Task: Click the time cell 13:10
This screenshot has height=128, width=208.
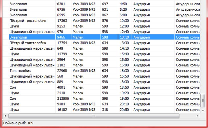Action: [x=124, y=37]
